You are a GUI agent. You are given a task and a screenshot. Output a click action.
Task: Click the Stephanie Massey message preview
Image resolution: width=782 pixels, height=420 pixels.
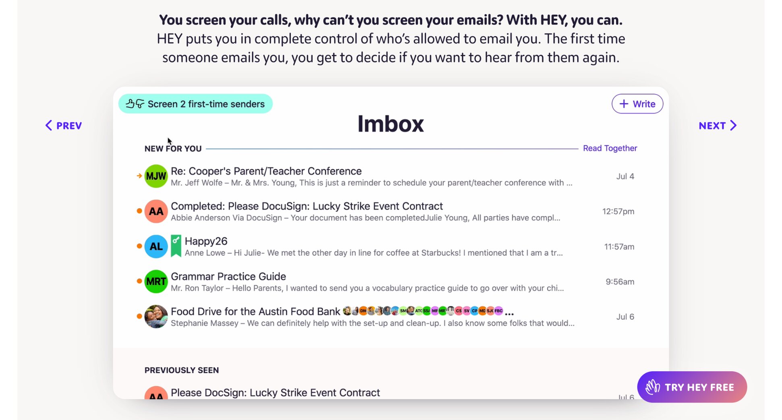[373, 323]
